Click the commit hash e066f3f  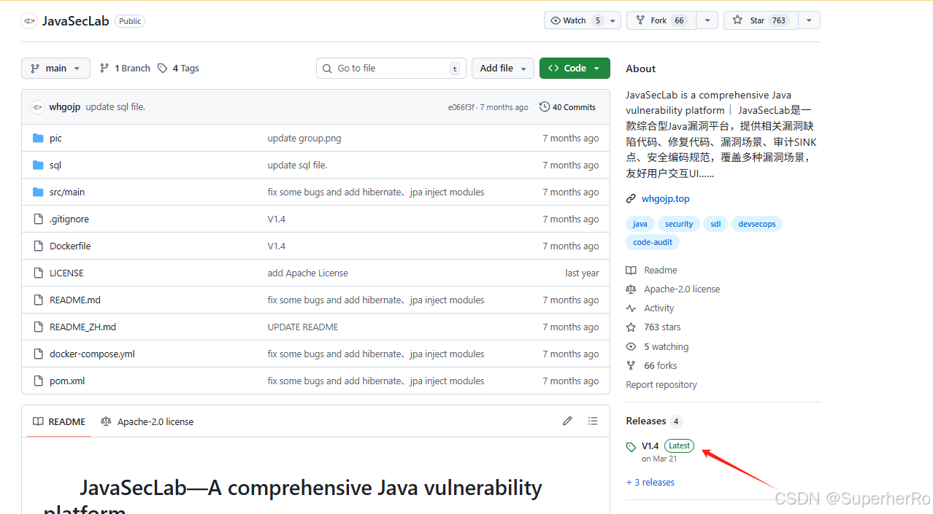click(461, 107)
